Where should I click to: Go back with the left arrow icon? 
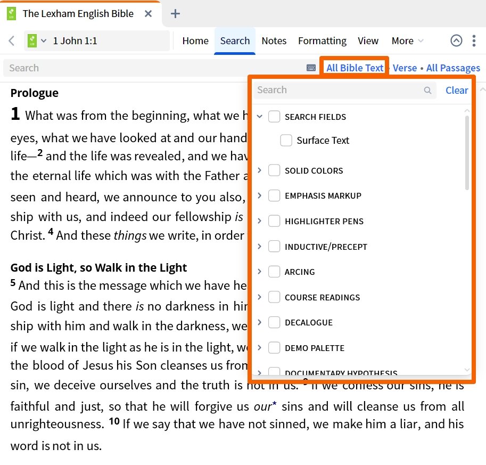pyautogui.click(x=12, y=40)
